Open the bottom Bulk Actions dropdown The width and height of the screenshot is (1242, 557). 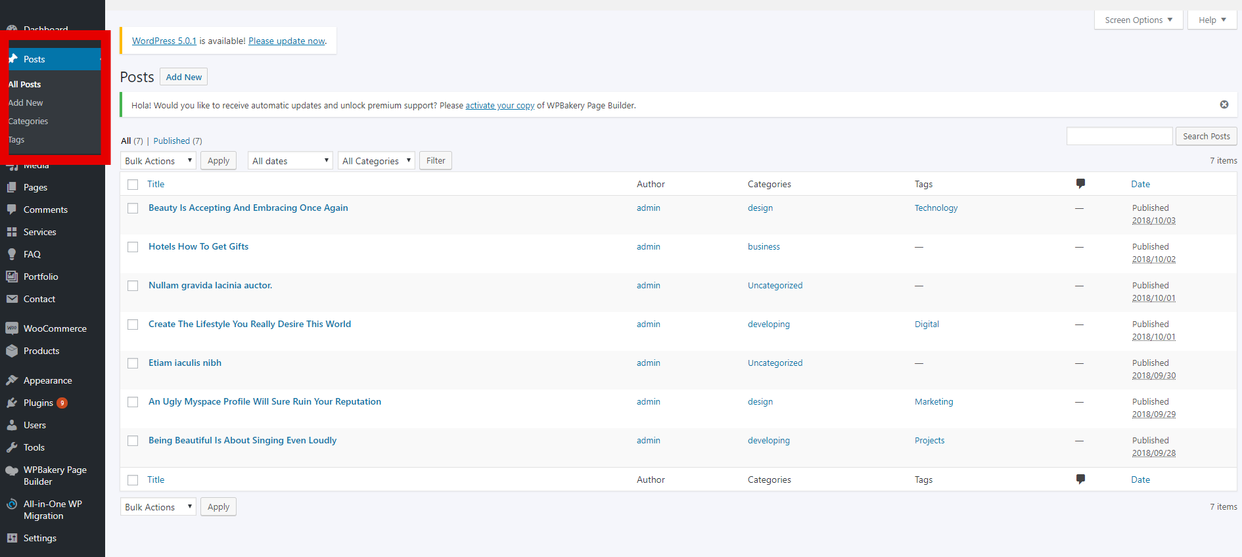coord(158,507)
